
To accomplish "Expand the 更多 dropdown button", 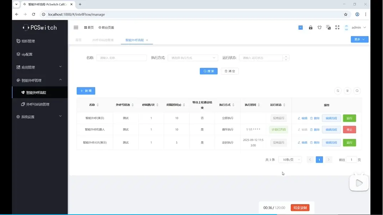I will pyautogui.click(x=359, y=40).
